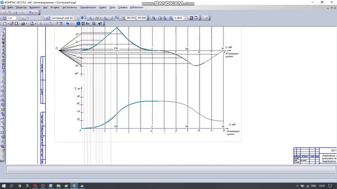
Task: Click the zoom window magnifier icon
Action: tap(153, 18)
